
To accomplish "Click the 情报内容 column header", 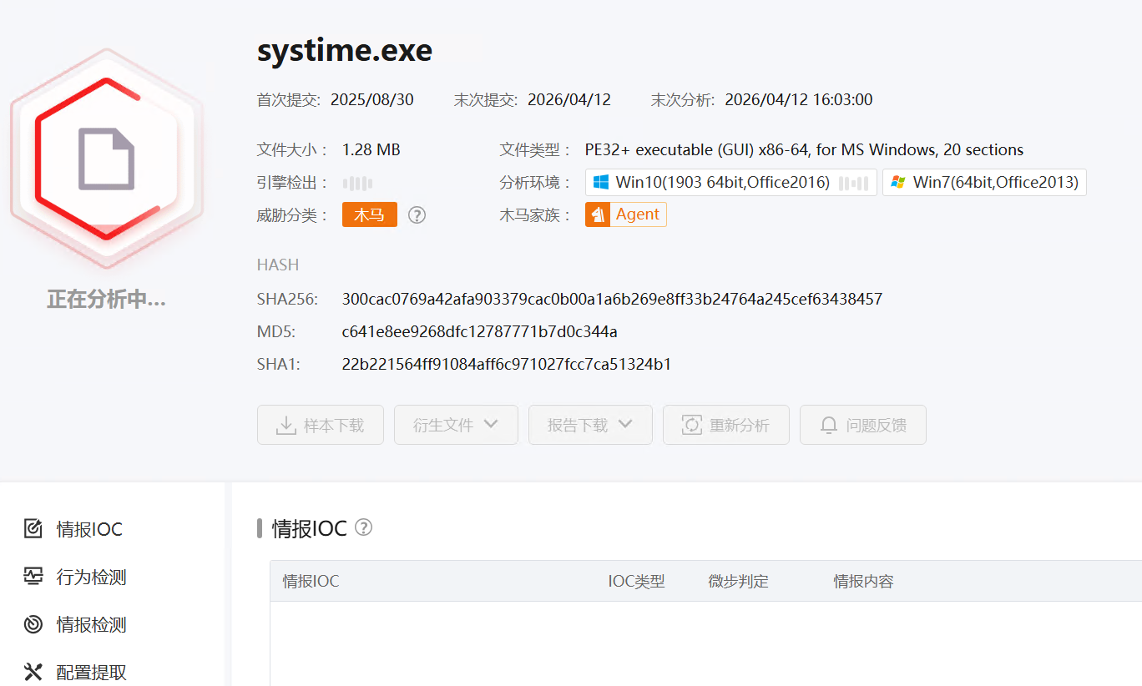I will coord(864,581).
